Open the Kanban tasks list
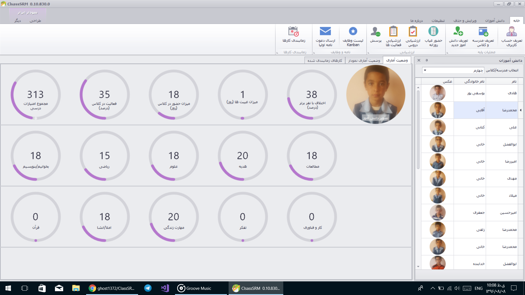The height and width of the screenshot is (295, 525). 353,32
